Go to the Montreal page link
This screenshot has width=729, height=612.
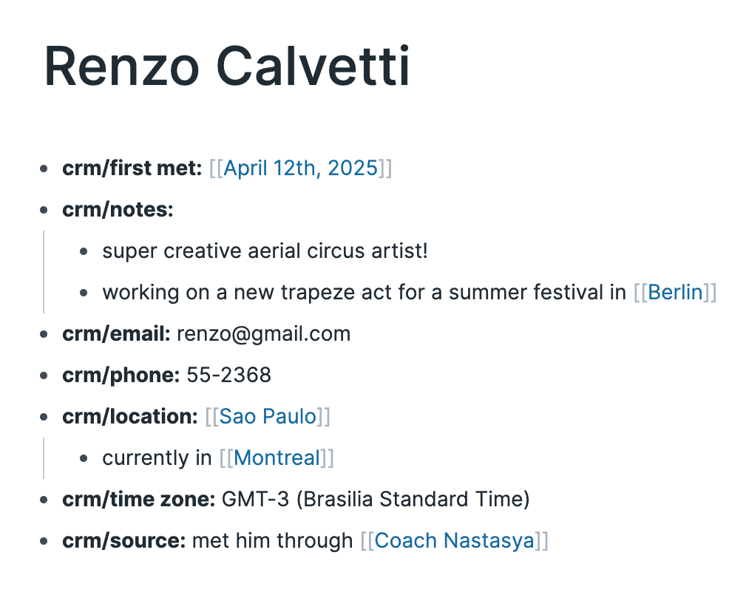pyautogui.click(x=277, y=458)
